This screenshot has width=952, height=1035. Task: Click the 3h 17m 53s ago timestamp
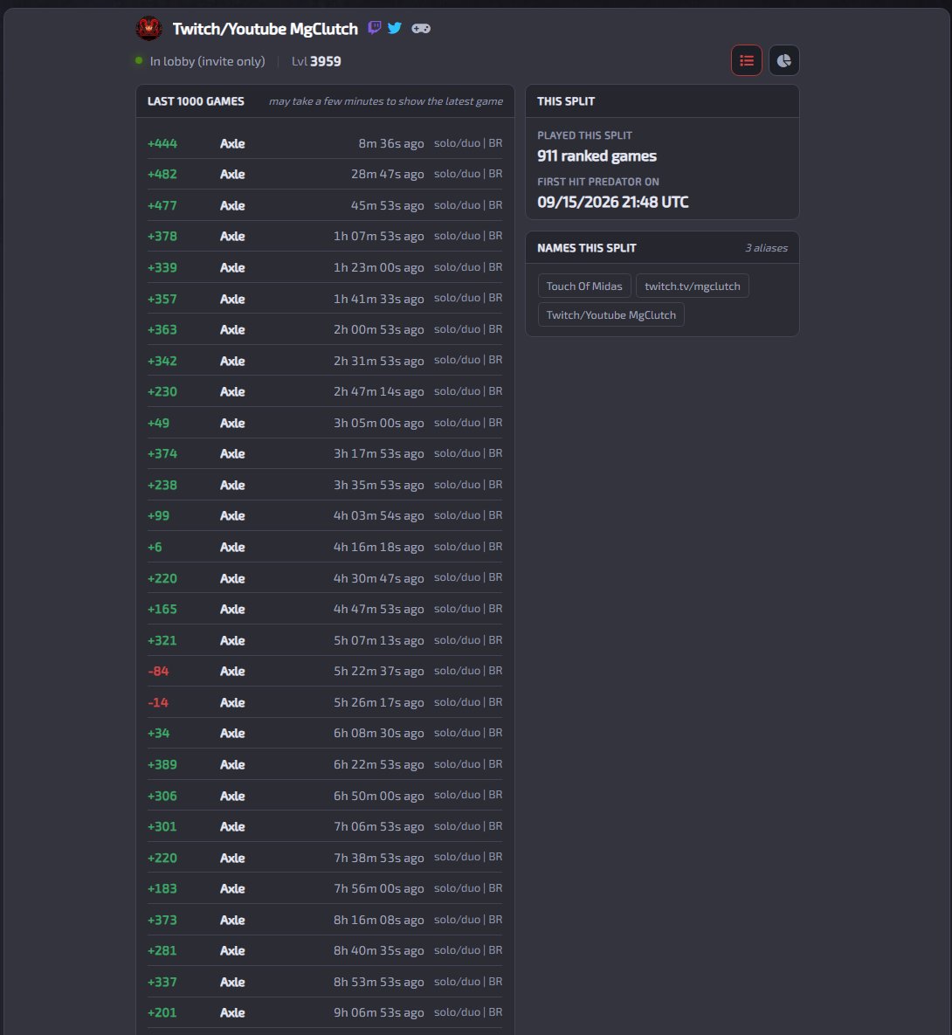click(x=379, y=453)
